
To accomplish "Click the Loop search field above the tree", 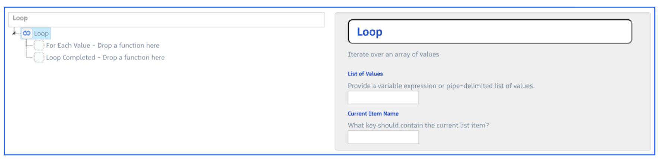I will (166, 19).
